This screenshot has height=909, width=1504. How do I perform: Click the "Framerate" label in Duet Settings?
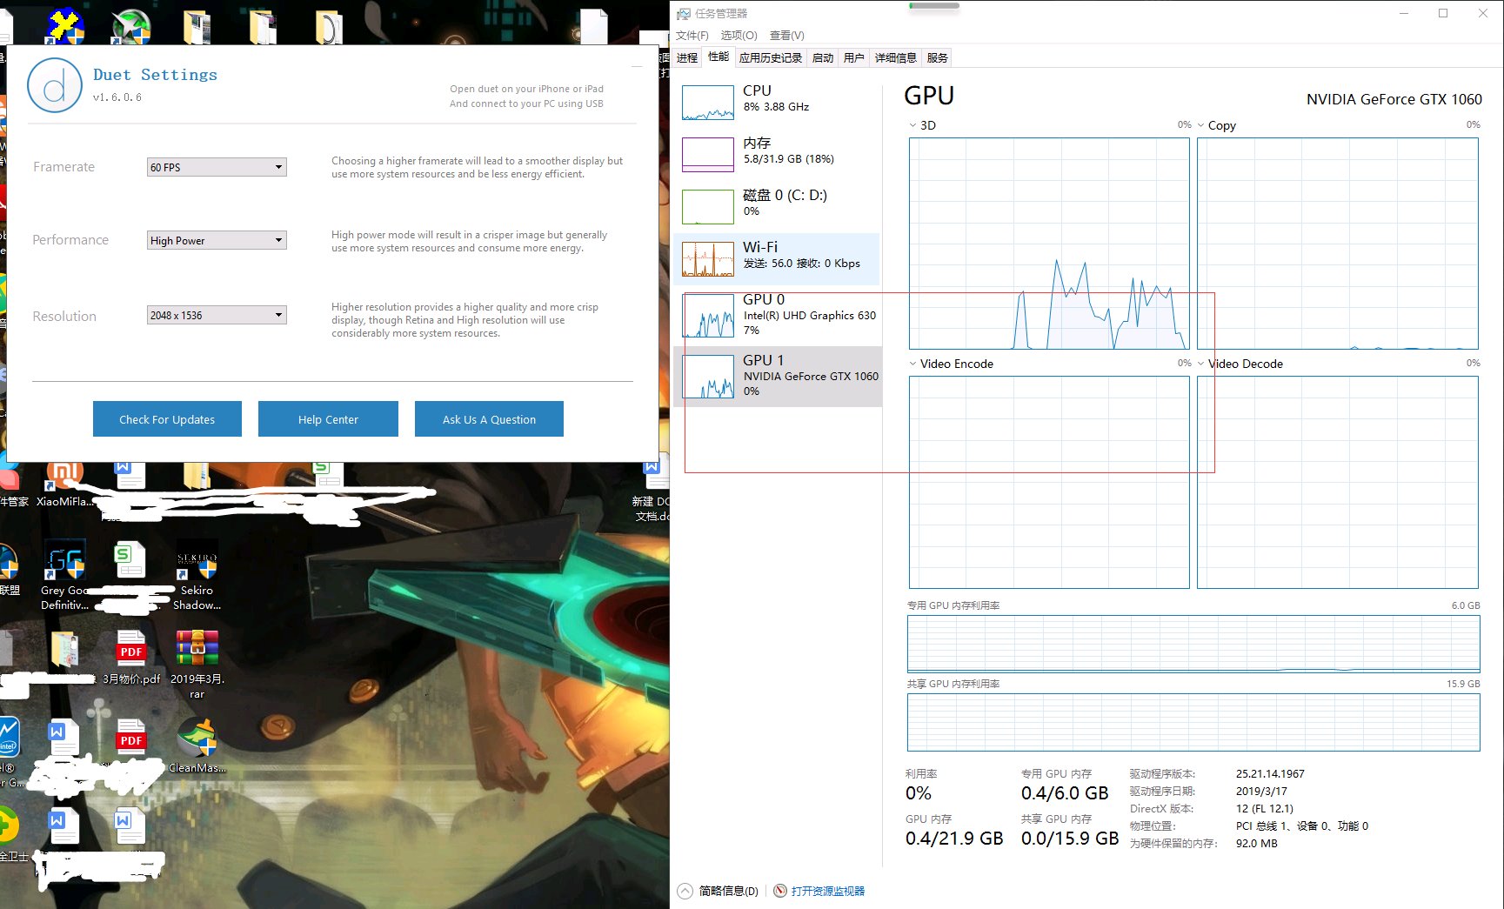point(64,167)
